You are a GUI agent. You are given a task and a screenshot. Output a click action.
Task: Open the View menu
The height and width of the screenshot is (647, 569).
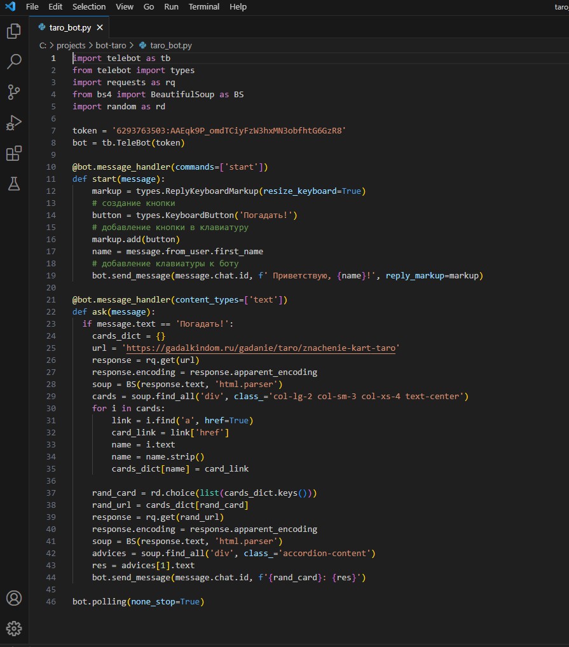point(124,6)
